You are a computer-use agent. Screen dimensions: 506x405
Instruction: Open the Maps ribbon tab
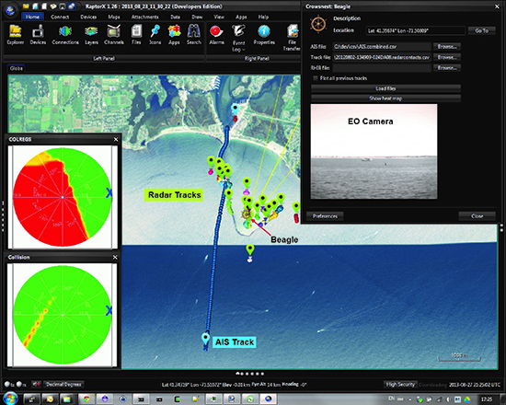coord(114,17)
